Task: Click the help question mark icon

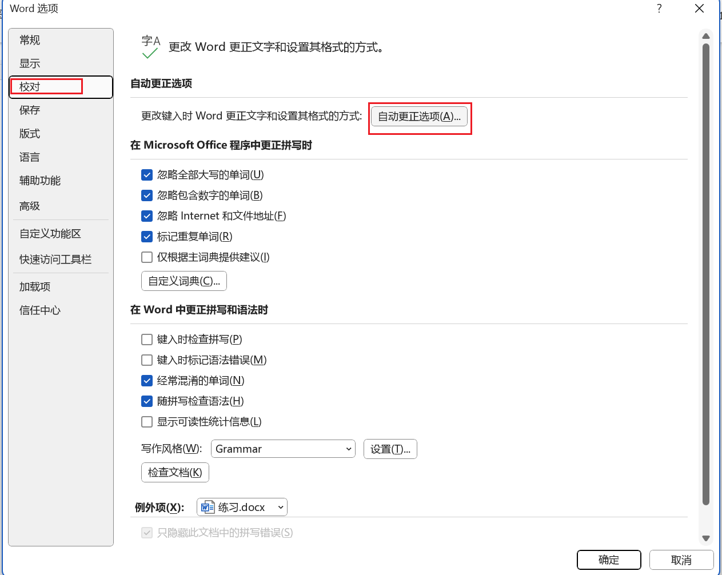Action: (x=659, y=8)
